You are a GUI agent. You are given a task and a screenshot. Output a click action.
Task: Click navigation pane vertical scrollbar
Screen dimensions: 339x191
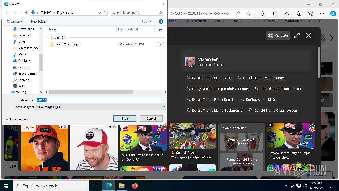[41, 62]
